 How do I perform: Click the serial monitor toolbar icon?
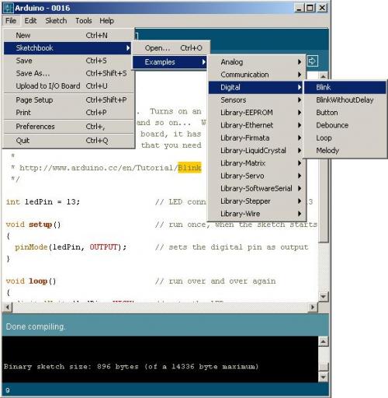pyautogui.click(x=313, y=61)
